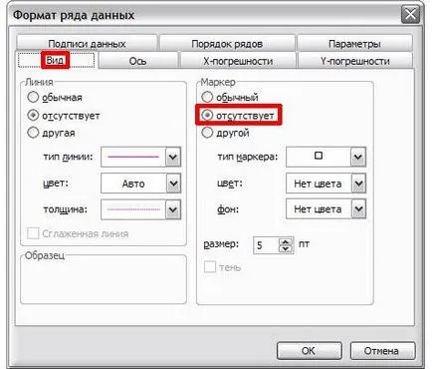The height and width of the screenshot is (369, 432).
Task: Expand the тип маркера dropdown arrow
Action: 358,157
